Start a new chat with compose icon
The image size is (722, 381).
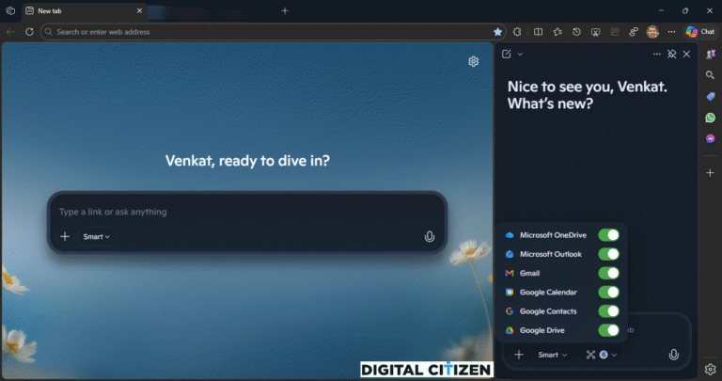click(507, 54)
